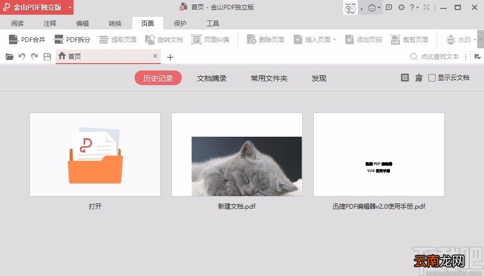The width and height of the screenshot is (484, 276).
Task: Click the redo arrow icon
Action: [34, 56]
